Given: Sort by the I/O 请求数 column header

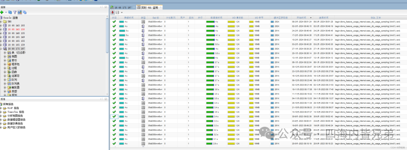Looking at the screenshot, I should (237, 18).
